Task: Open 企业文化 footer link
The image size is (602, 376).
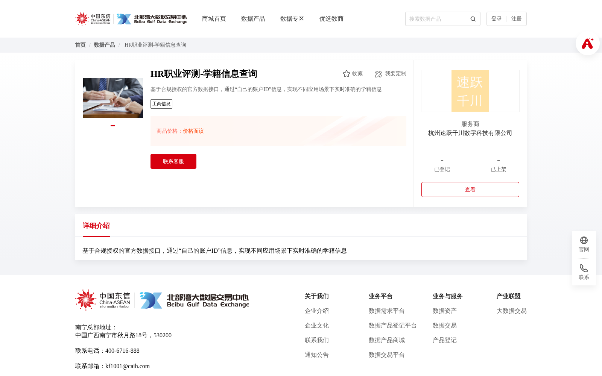Action: [317, 326]
